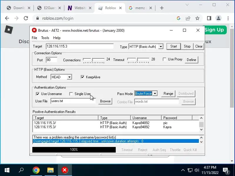Click the Chrome address bar URL
This screenshot has height=176, width=235.
[58, 18]
